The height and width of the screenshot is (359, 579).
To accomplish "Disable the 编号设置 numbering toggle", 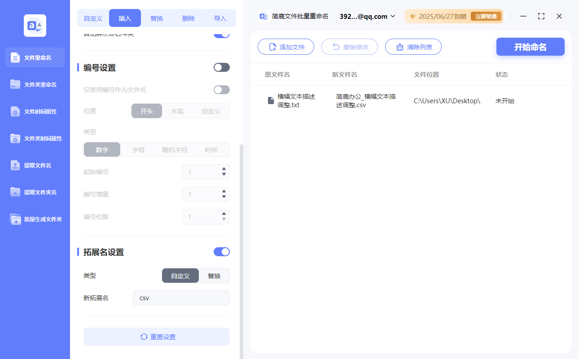I will [x=221, y=67].
